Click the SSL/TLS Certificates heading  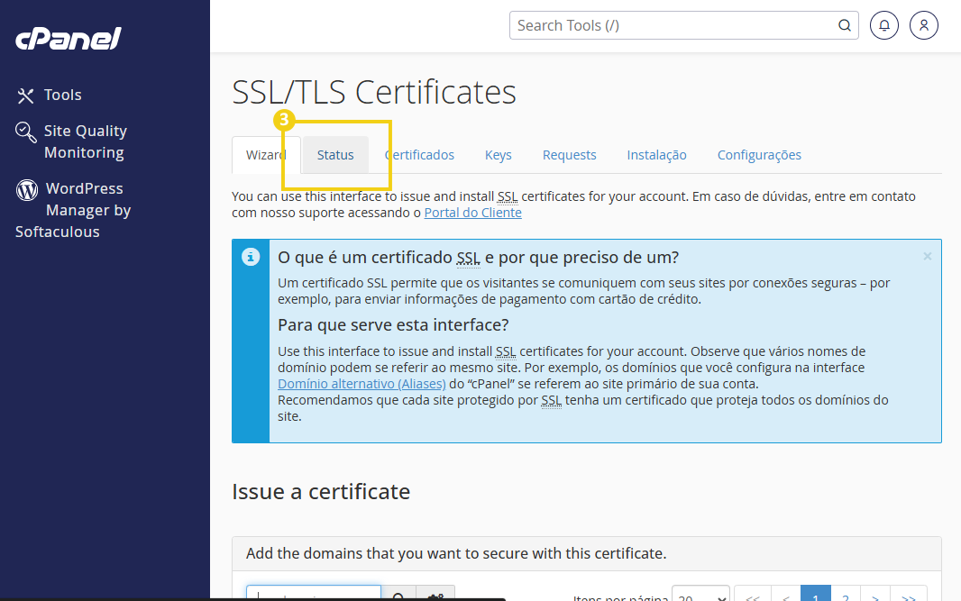(x=374, y=92)
